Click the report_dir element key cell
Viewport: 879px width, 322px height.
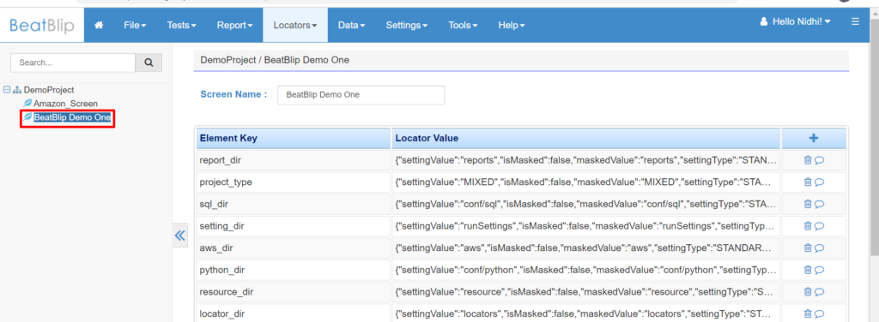point(294,160)
